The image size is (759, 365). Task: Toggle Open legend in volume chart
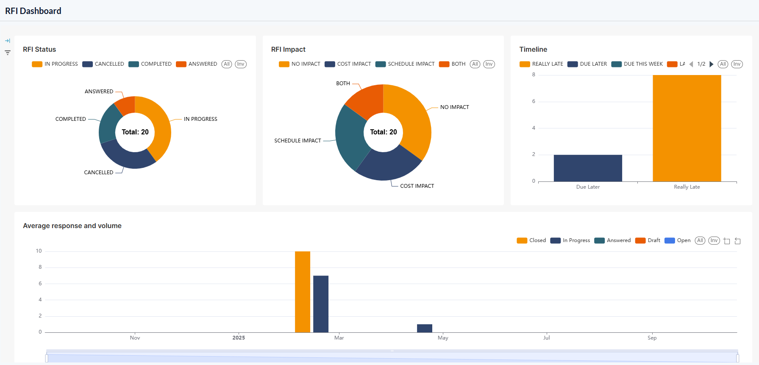[x=678, y=240]
